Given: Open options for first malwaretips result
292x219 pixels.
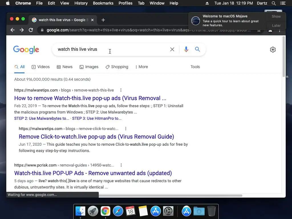Looking at the screenshot, I should pyautogui.click(x=121, y=90).
